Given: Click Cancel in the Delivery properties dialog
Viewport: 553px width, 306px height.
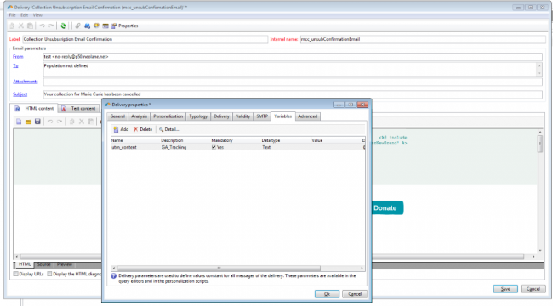Looking at the screenshot, I should [355, 294].
